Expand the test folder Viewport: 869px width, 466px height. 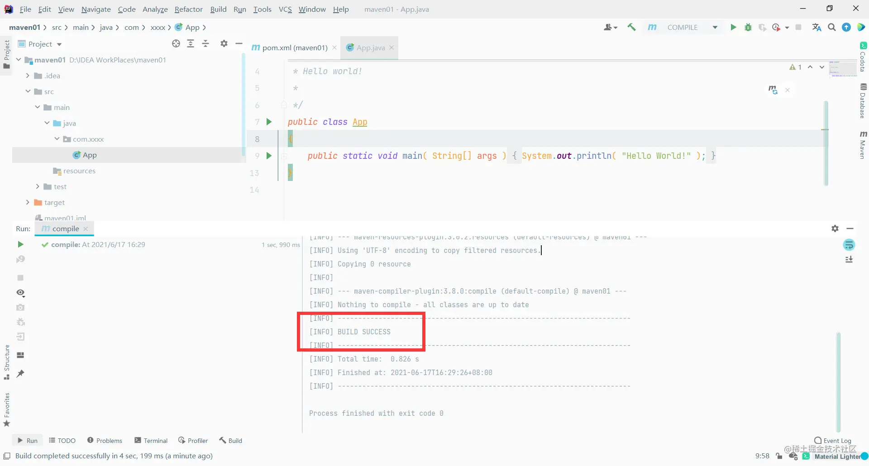point(37,186)
